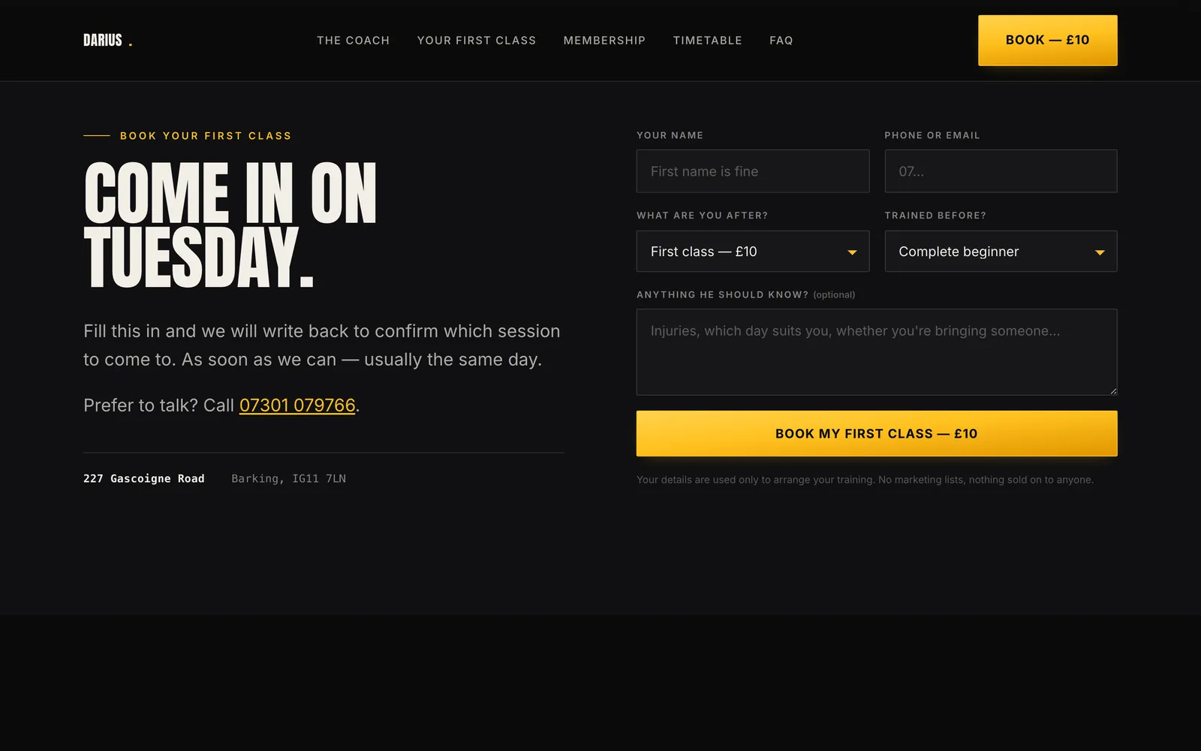
Task: Submit Book My First Class — £10
Action: [877, 433]
